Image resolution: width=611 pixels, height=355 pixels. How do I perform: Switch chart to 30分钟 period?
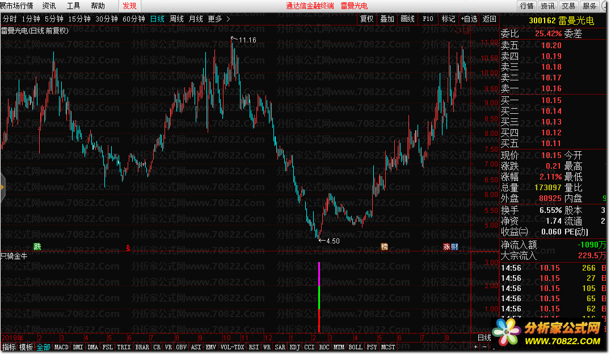(107, 19)
